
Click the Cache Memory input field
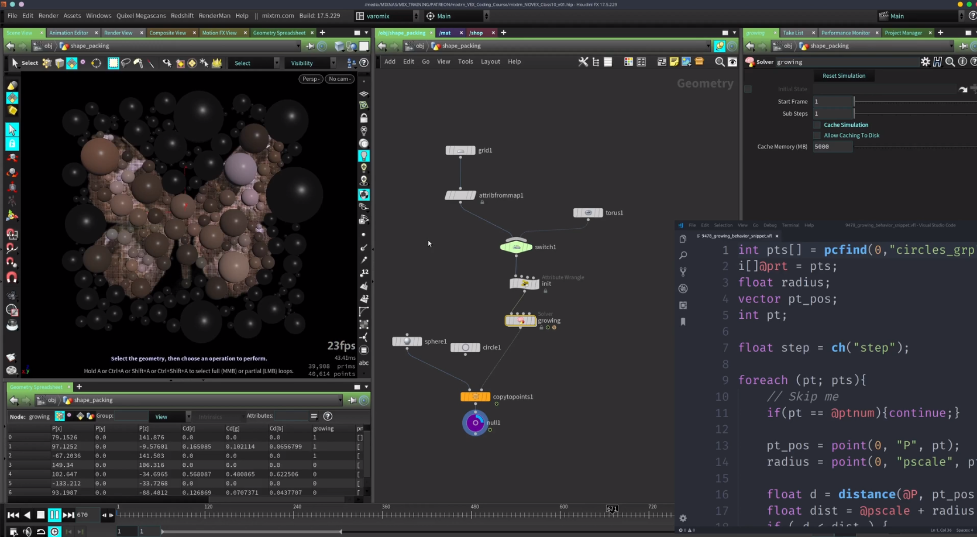coord(832,147)
